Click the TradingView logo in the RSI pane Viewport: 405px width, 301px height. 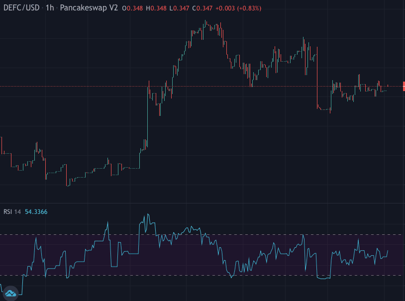point(11,294)
